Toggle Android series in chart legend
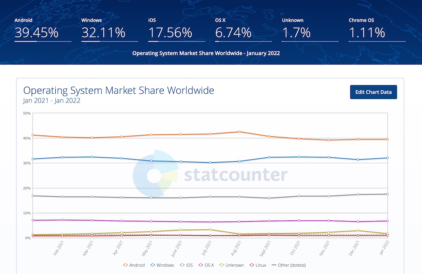 click(134, 265)
